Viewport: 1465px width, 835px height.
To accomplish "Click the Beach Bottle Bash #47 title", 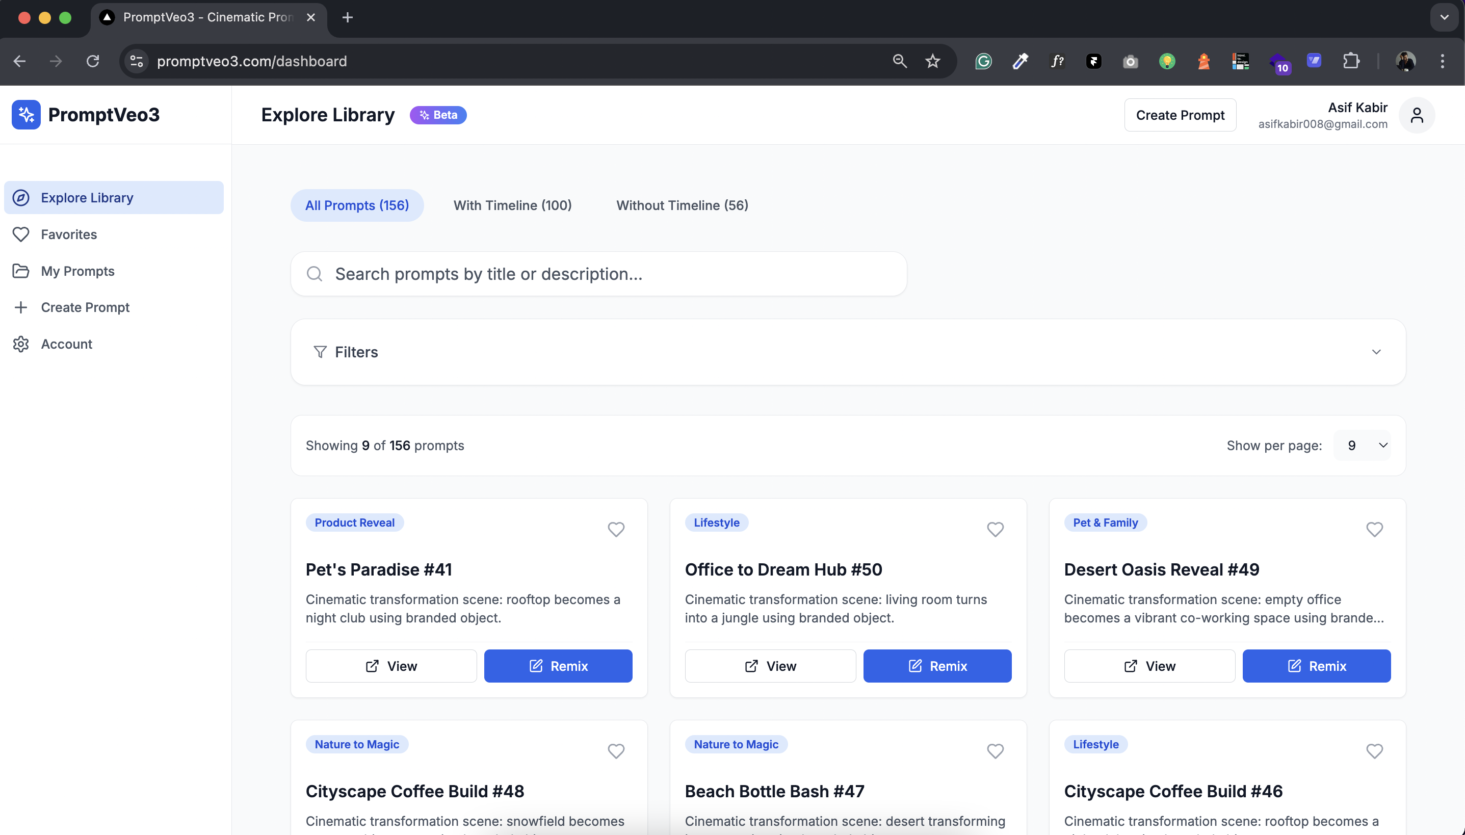I will (774, 791).
